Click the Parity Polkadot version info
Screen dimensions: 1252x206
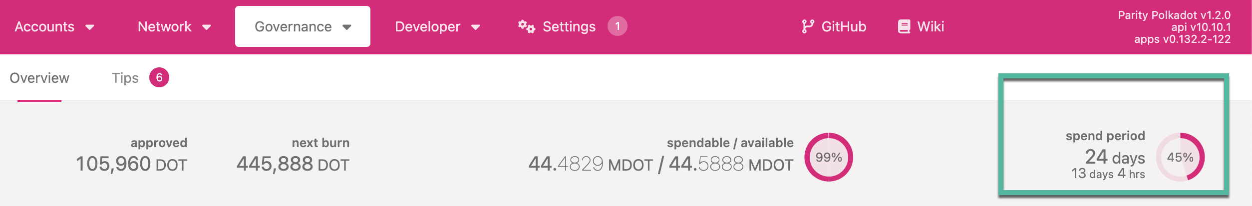[1174, 15]
